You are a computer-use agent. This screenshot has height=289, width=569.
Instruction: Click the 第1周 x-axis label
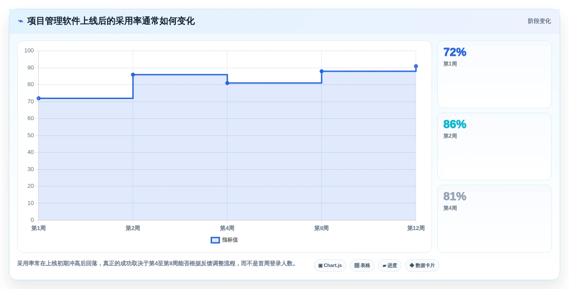click(39, 228)
